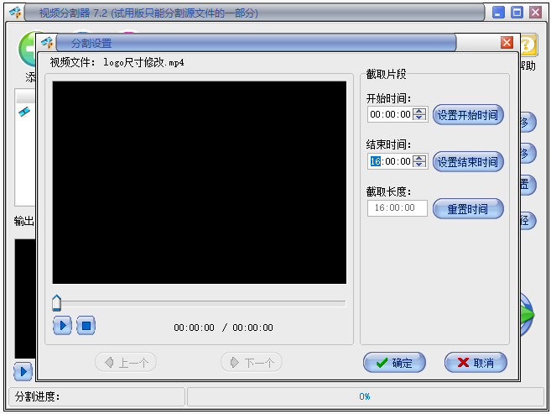Stop the video preview playback
The image size is (551, 414).
pyautogui.click(x=86, y=326)
